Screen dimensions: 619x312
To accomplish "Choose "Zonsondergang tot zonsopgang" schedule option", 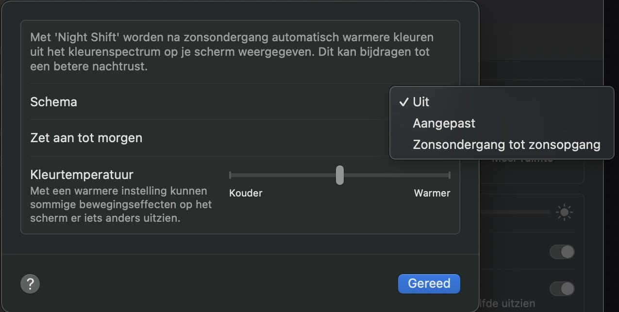I will pyautogui.click(x=506, y=144).
